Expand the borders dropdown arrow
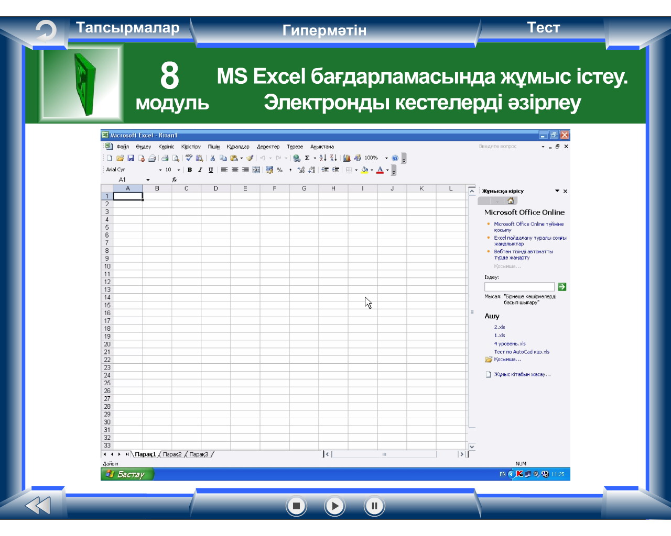This screenshot has height=536, width=671. coord(356,170)
